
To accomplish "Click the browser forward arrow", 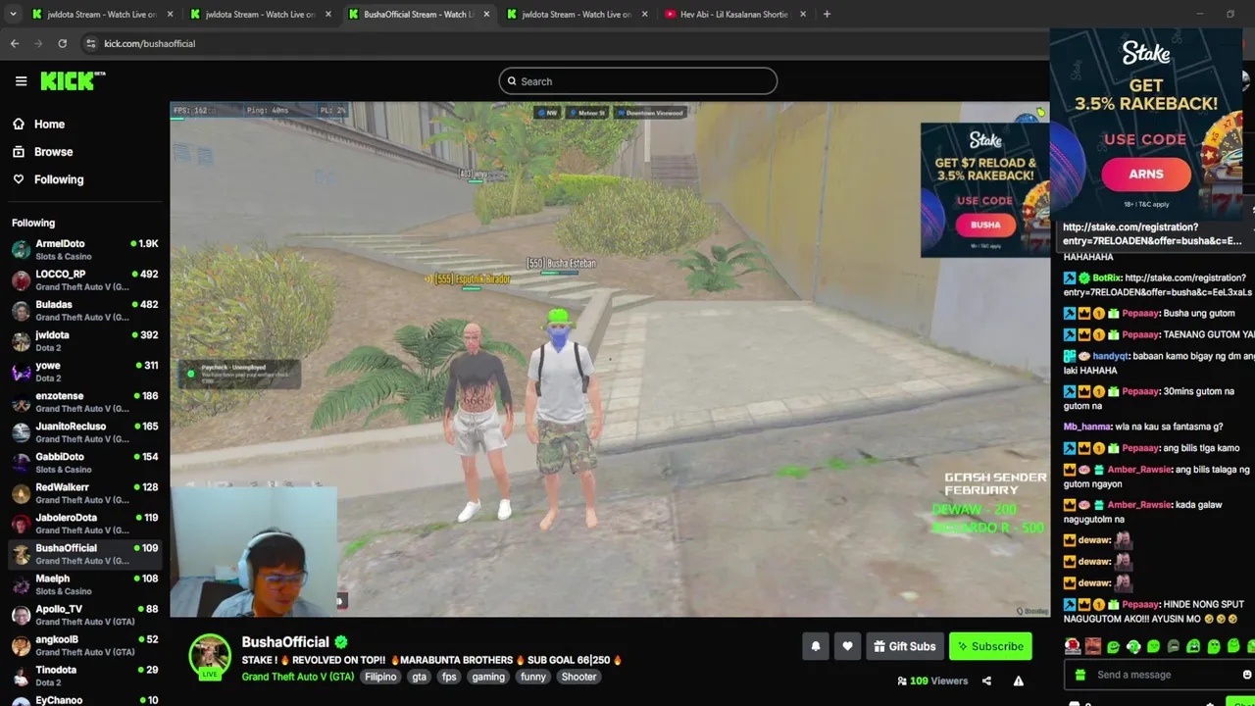I will (38, 43).
